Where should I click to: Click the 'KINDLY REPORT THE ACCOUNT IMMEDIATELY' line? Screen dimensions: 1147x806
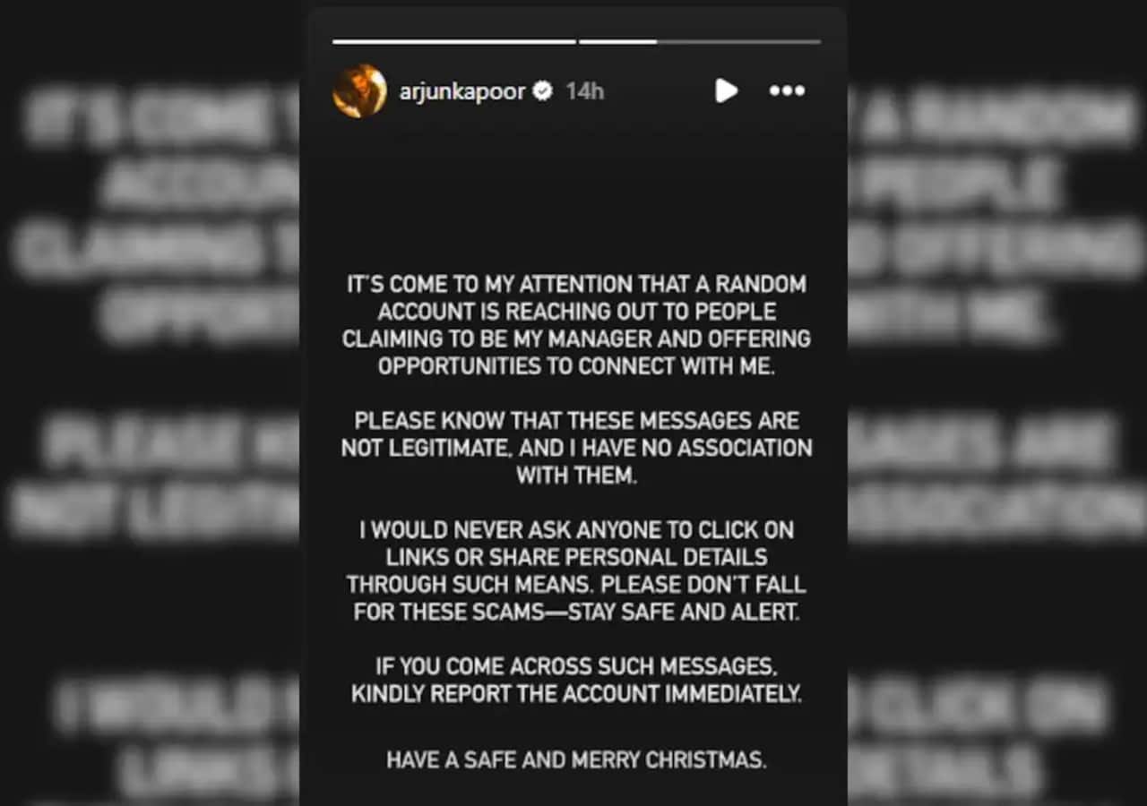click(576, 693)
